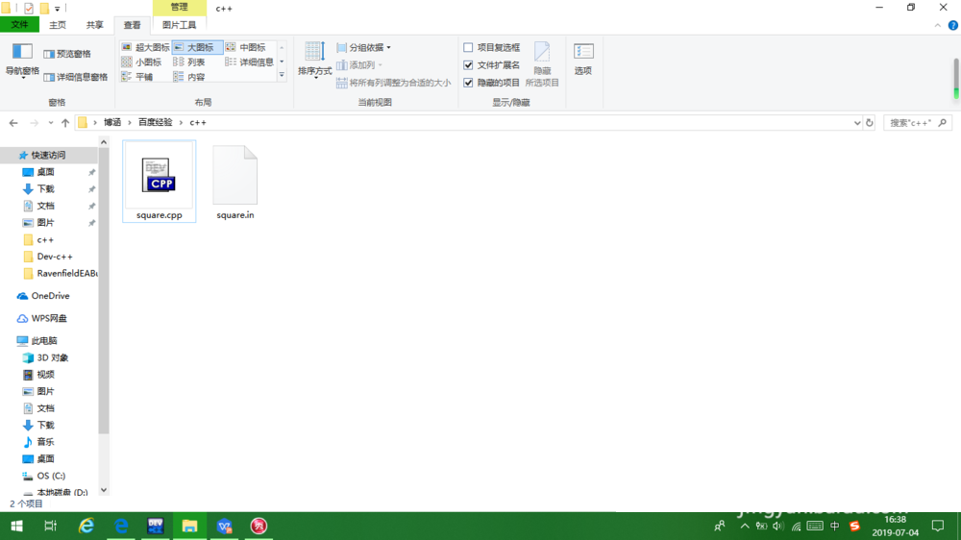Open Quick access (快速访问) in sidebar
The height and width of the screenshot is (540, 961).
[48, 155]
